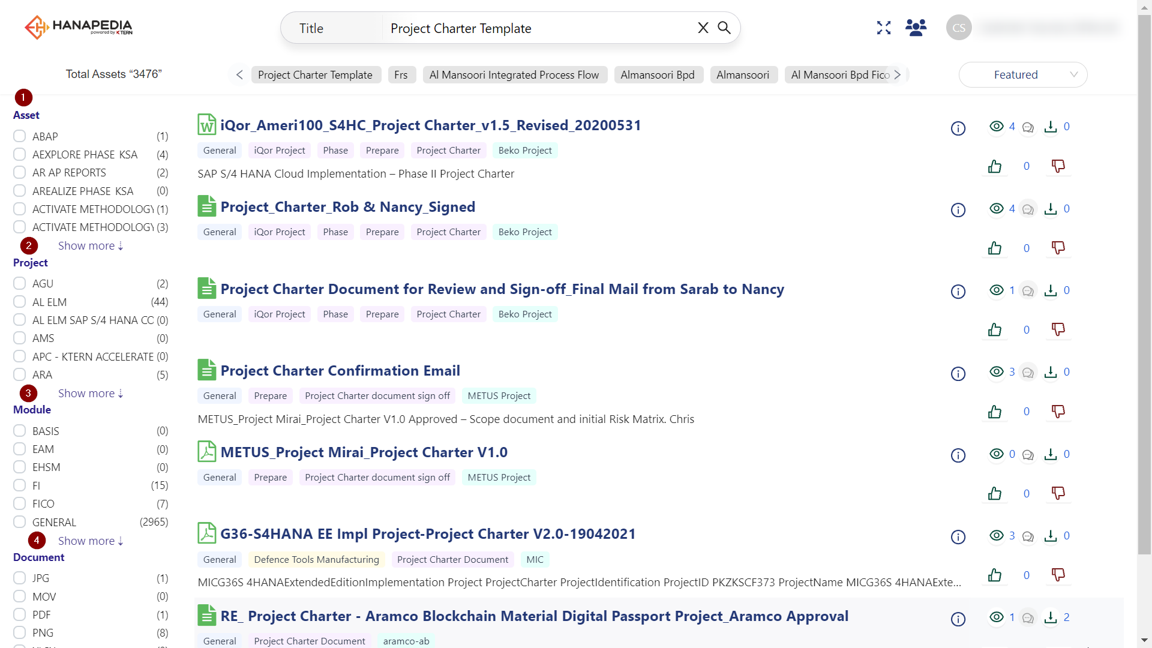Like the iQor_Ameri100 charter with thumbs up
This screenshot has width=1152, height=648.
click(x=995, y=166)
